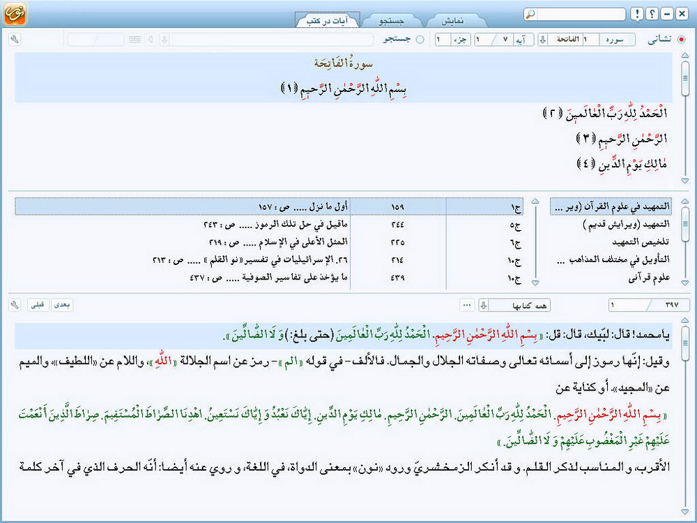697x523 pixels.
Task: Click the highlighted line starting یامحمد! قال: لبّيك
Action: coord(343,335)
